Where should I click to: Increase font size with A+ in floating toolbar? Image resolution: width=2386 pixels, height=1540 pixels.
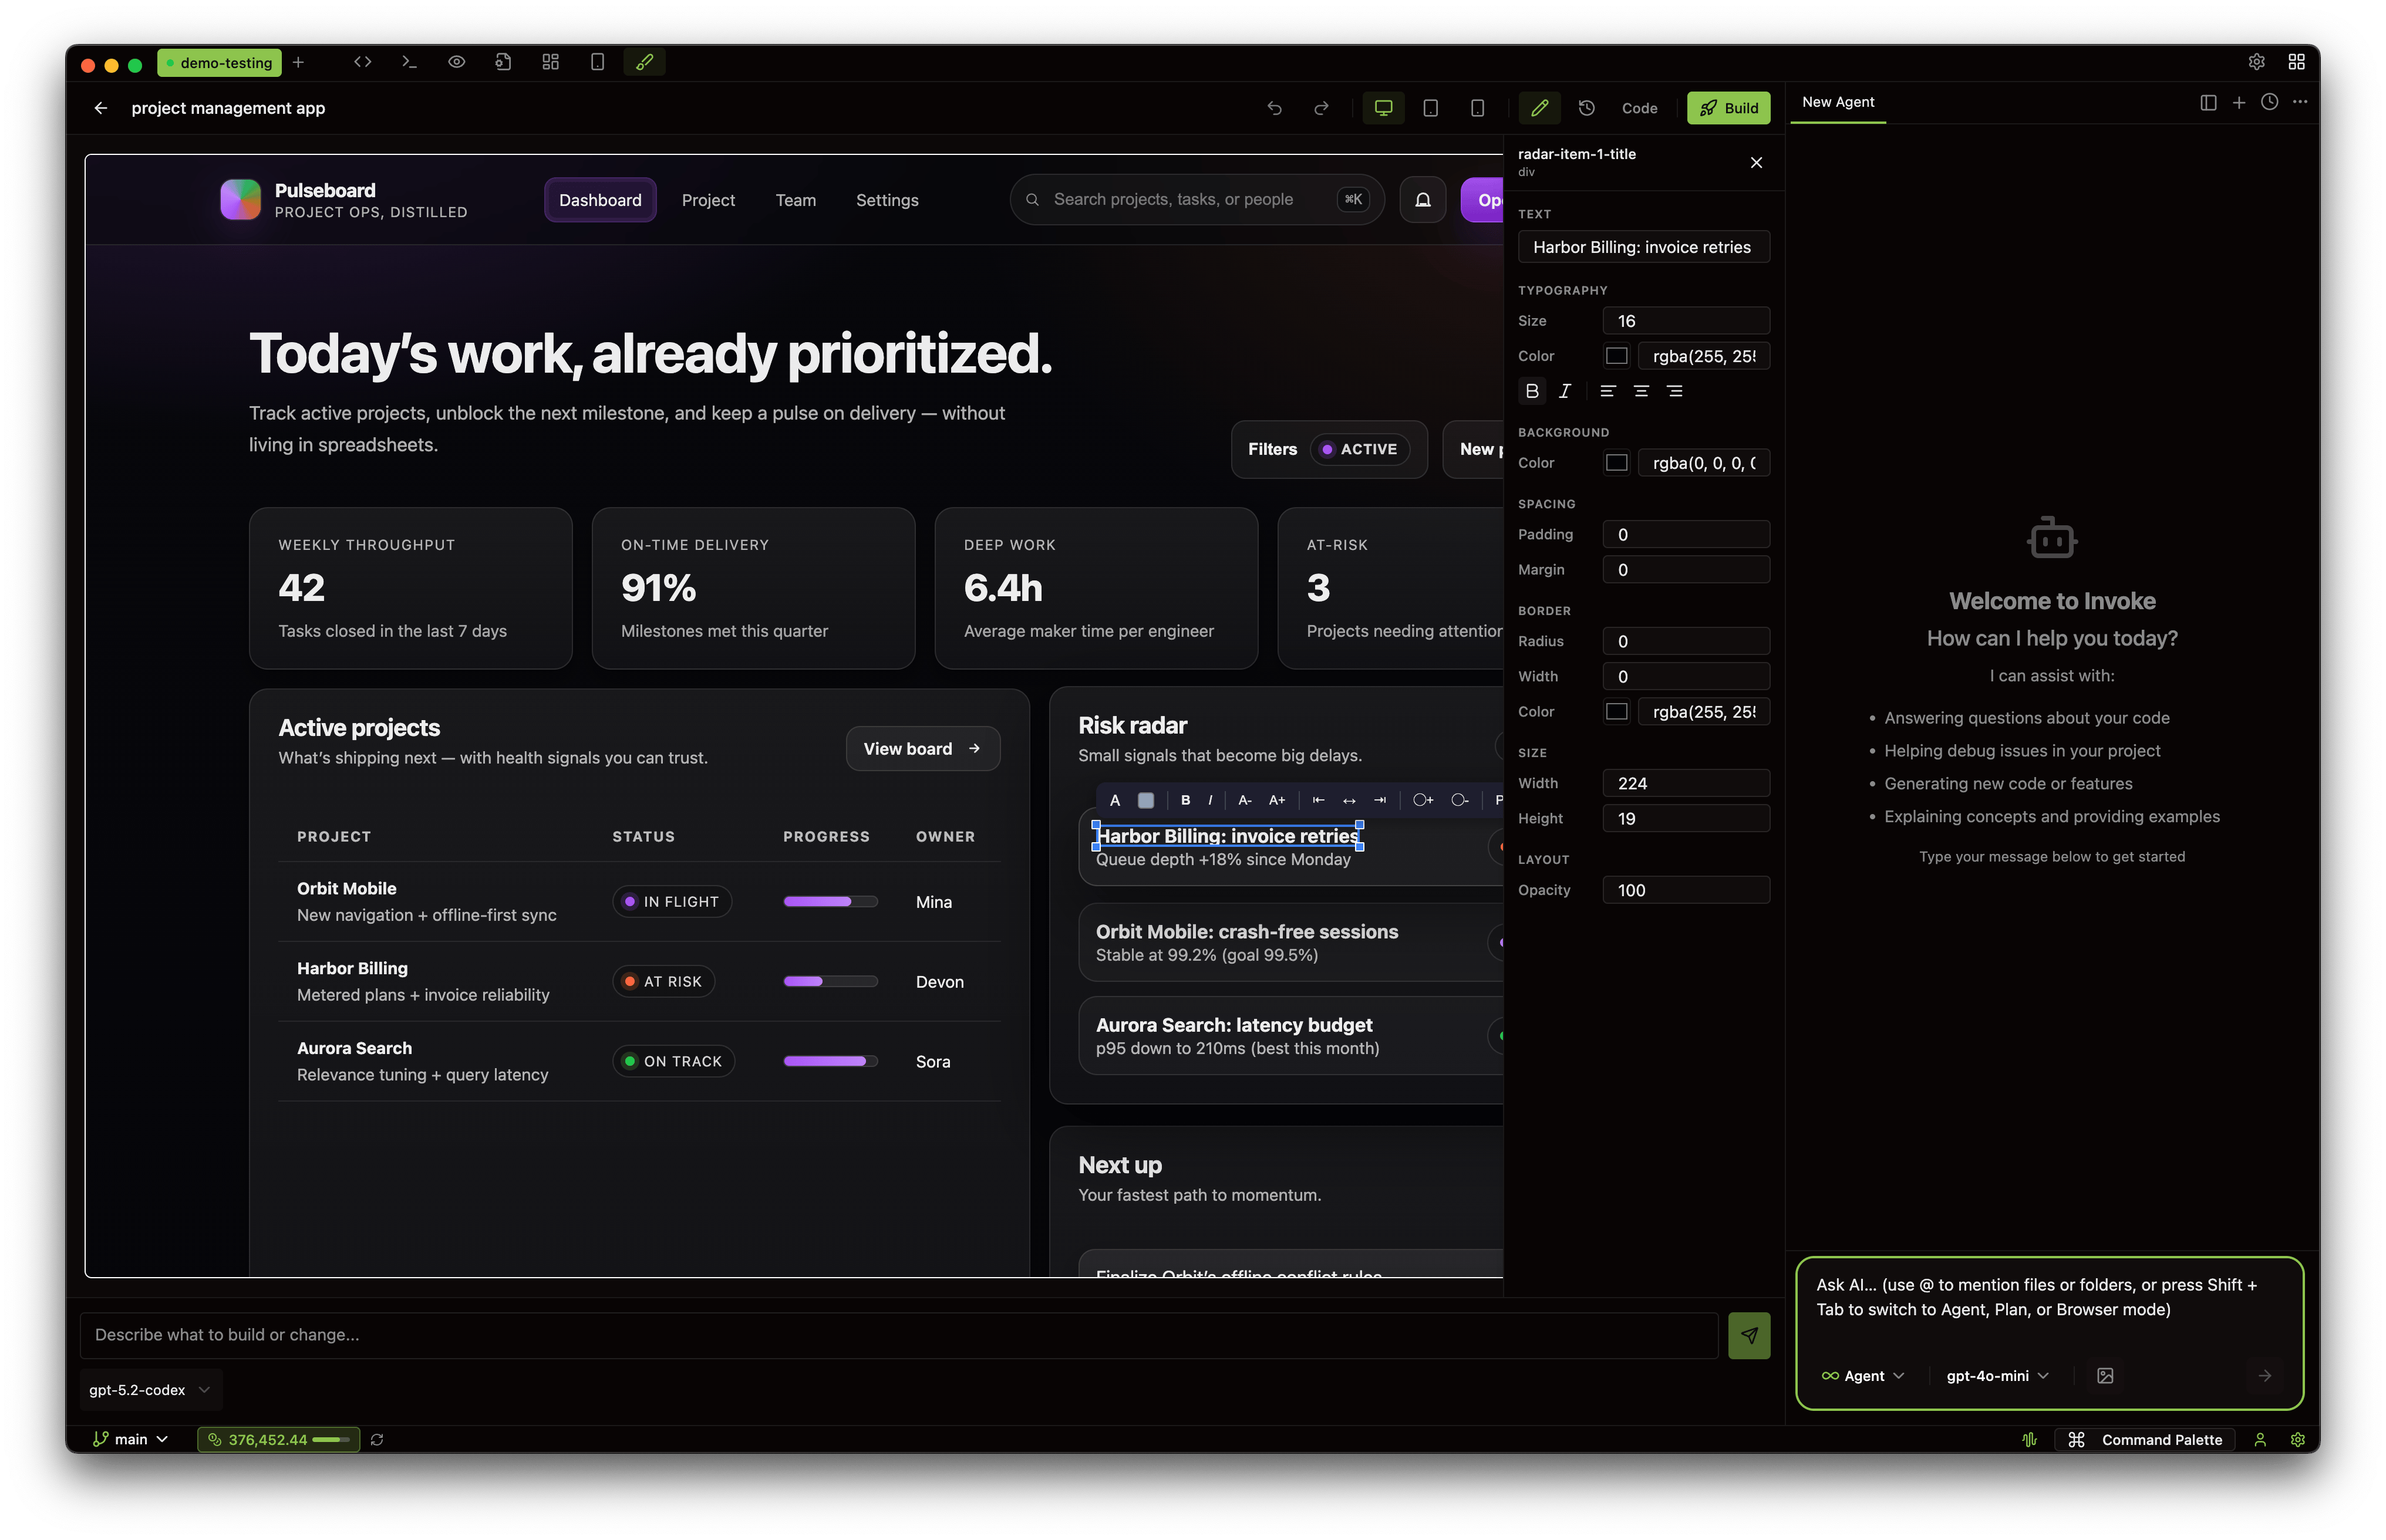(x=1276, y=800)
